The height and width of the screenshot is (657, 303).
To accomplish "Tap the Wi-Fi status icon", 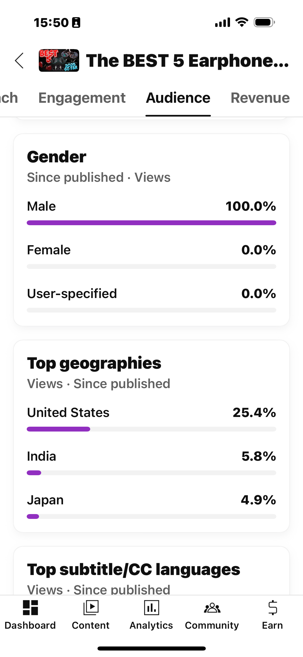I will pos(242,22).
